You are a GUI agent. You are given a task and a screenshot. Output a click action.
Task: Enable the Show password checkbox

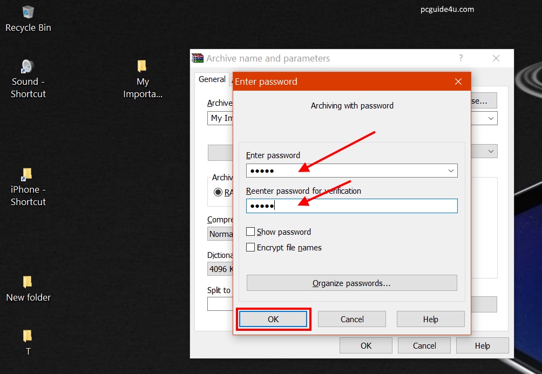(250, 232)
